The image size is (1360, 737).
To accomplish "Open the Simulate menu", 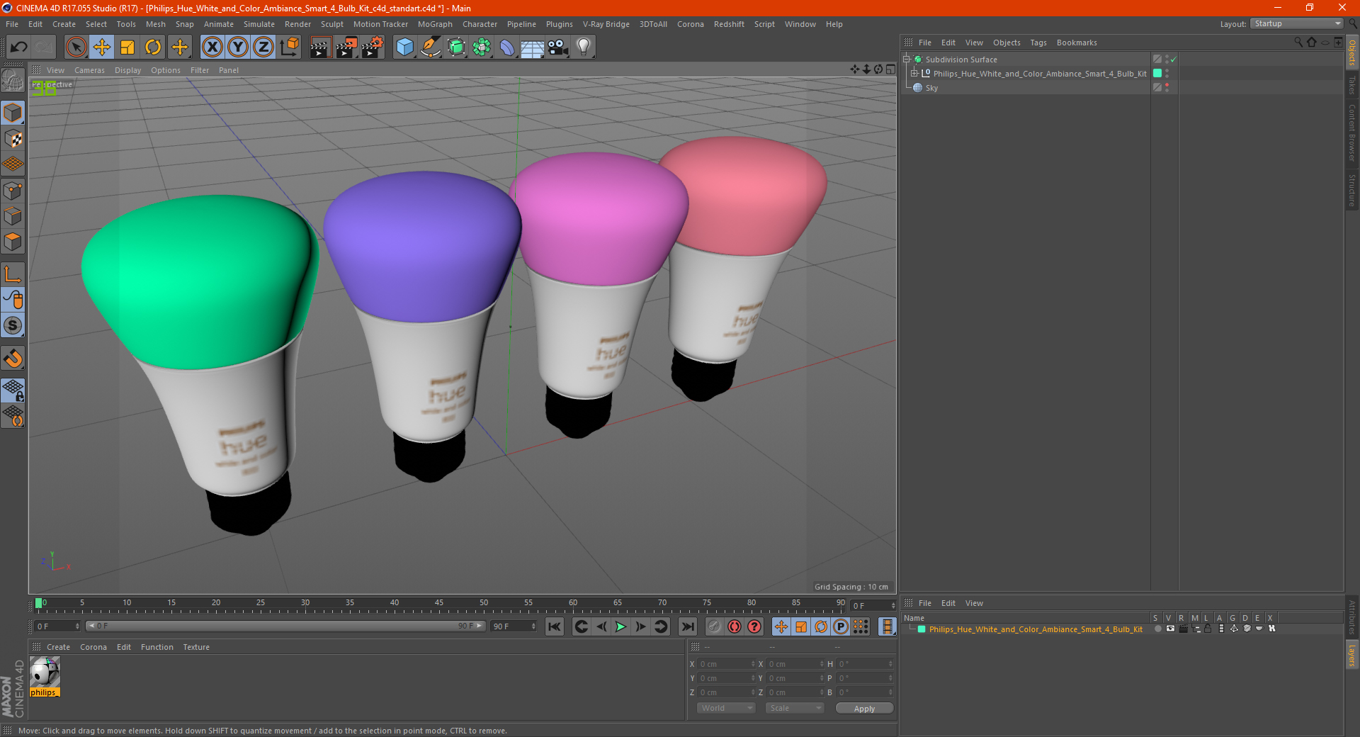I will [259, 24].
